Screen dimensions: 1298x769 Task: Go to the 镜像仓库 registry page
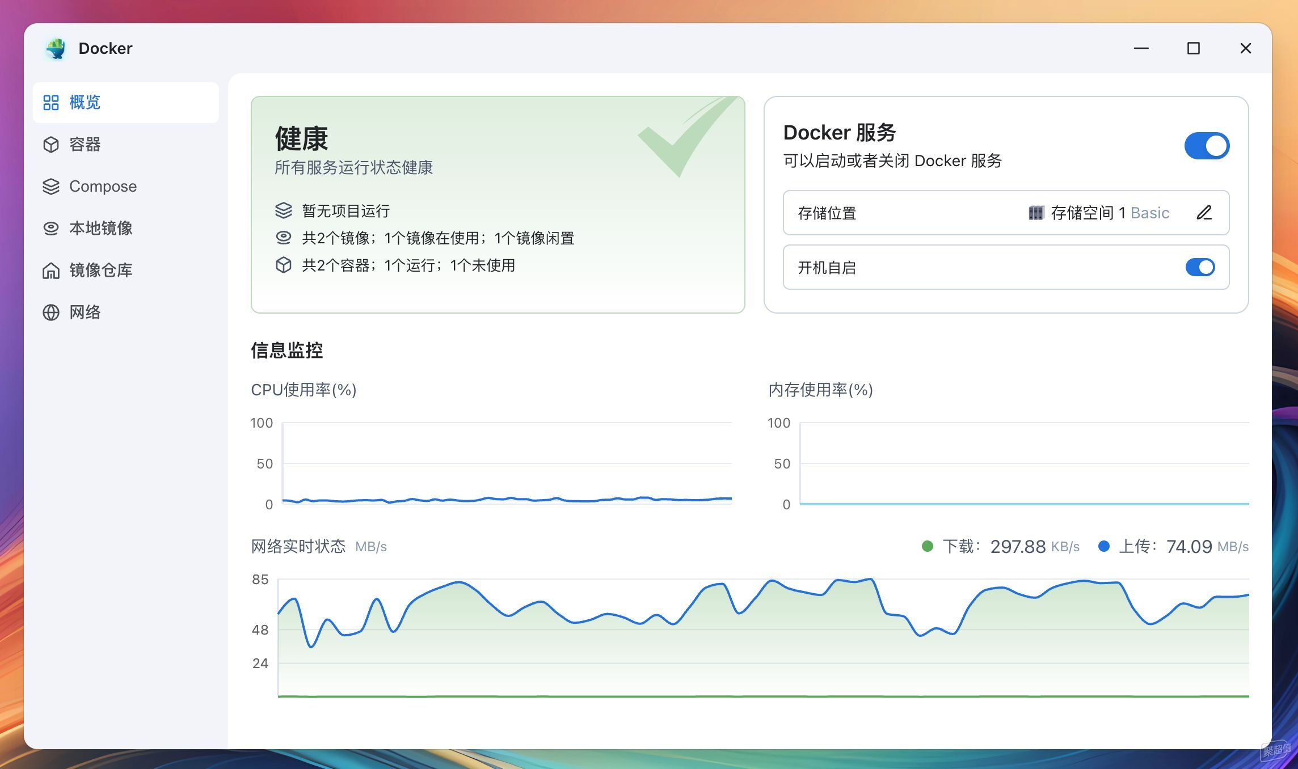pos(101,271)
